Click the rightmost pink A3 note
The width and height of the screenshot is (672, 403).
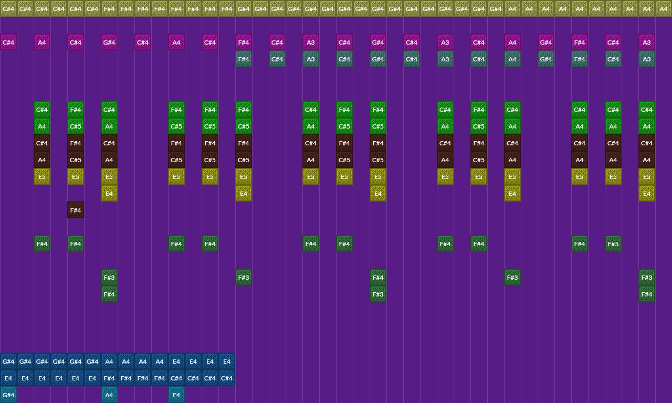647,43
